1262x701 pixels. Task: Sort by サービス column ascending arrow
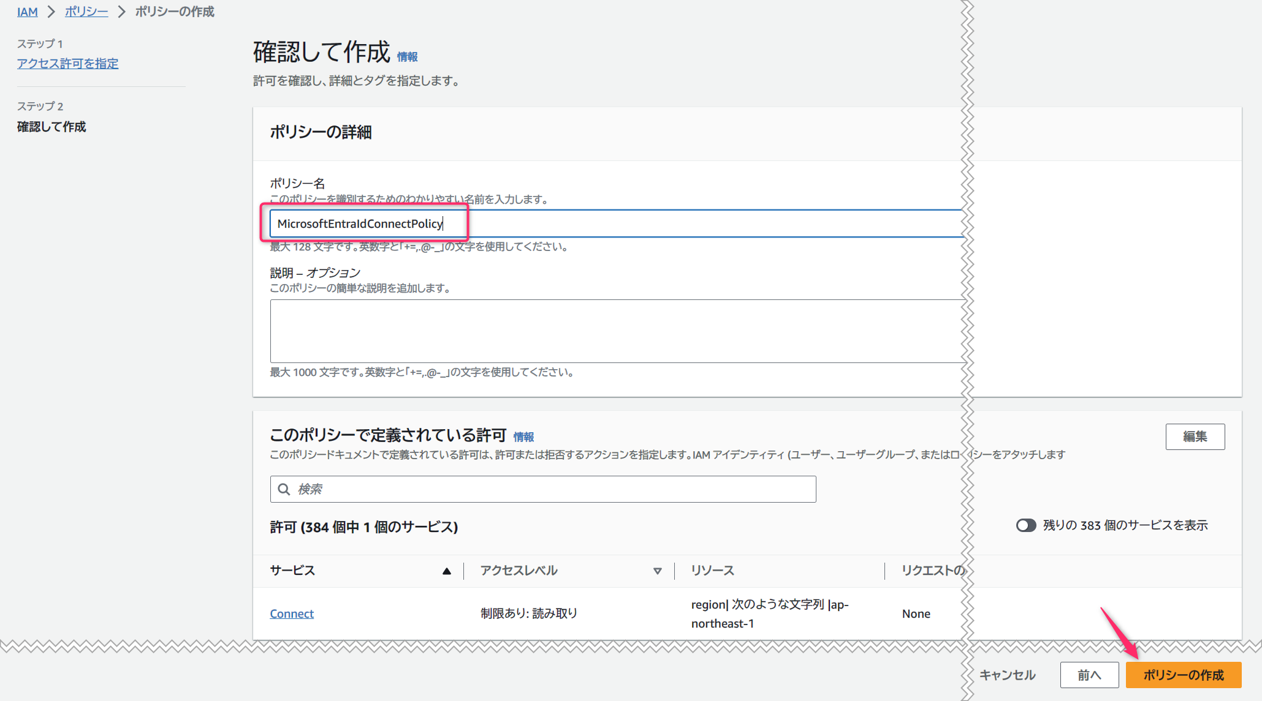[447, 571]
